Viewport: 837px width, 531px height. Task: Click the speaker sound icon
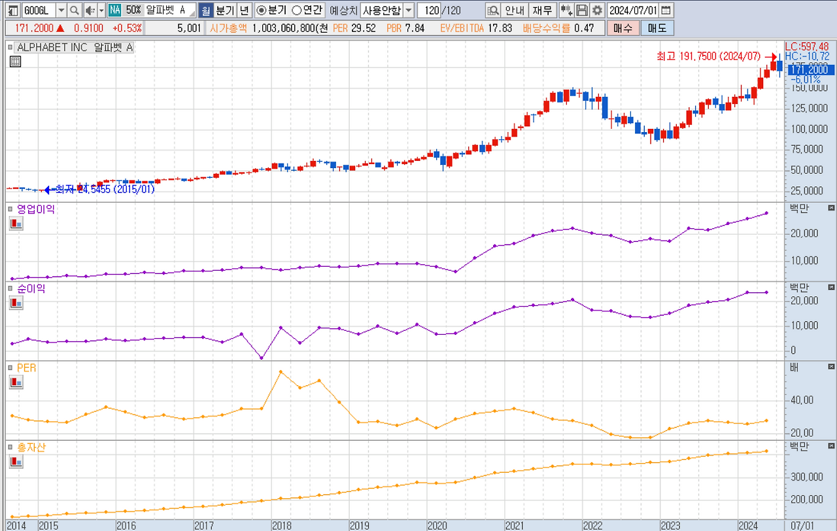91,10
